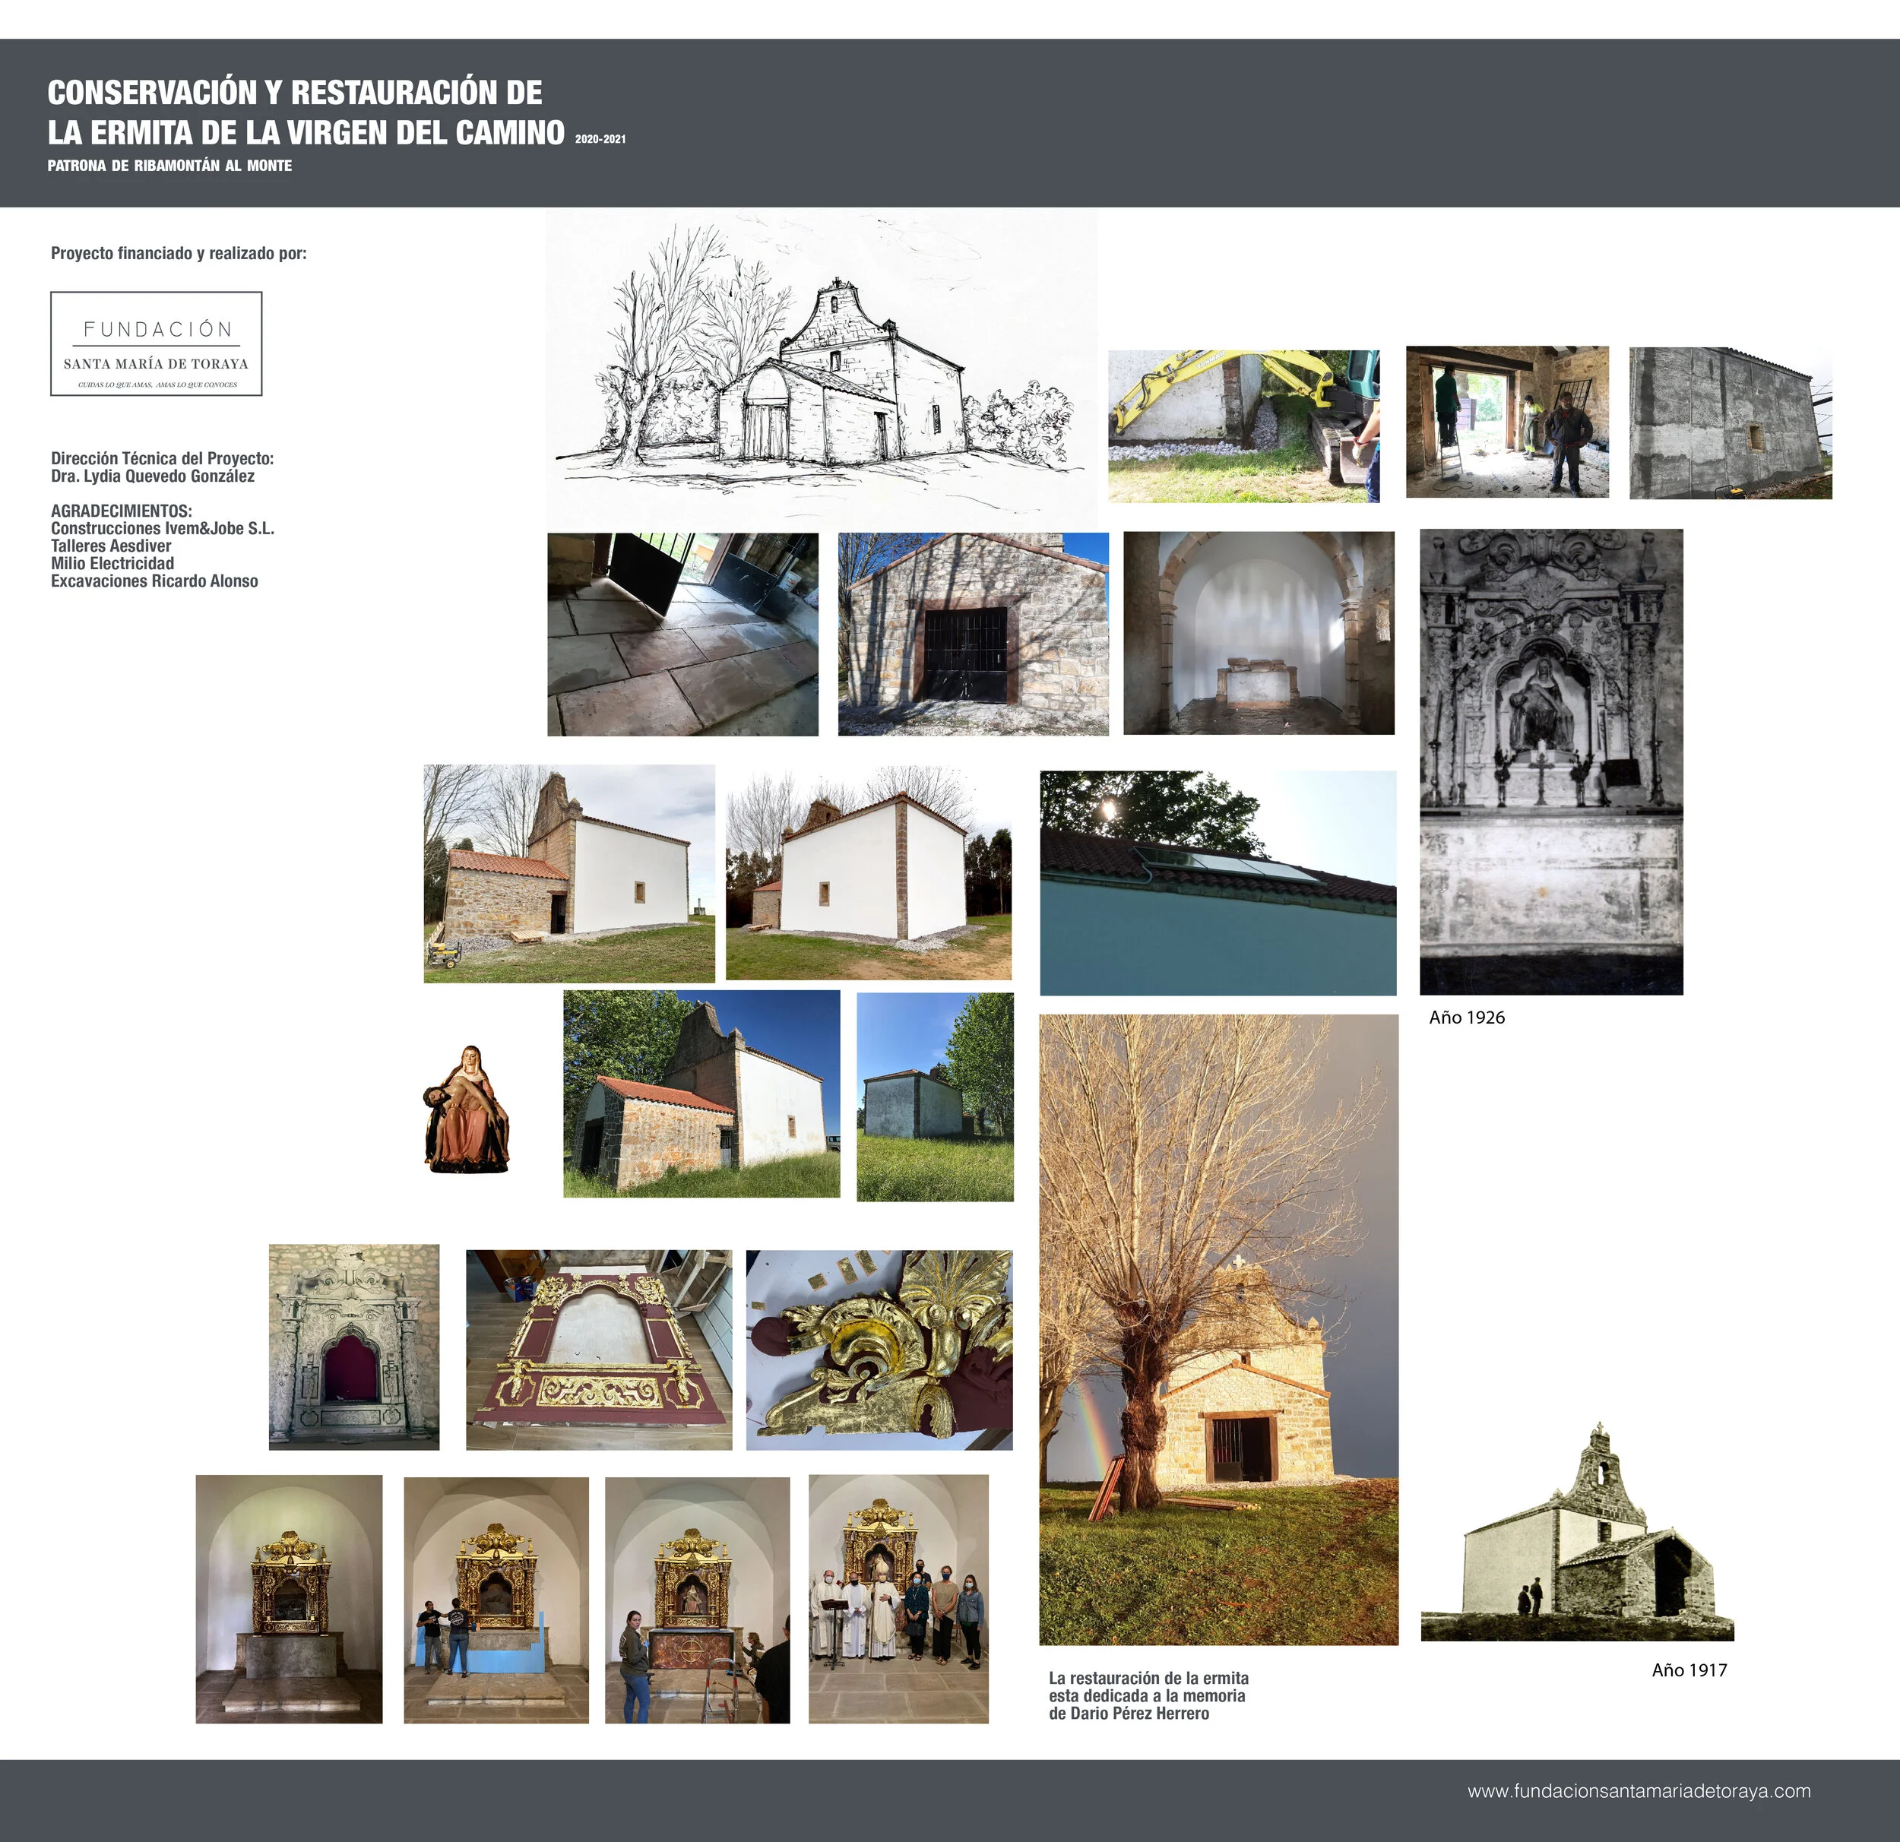The width and height of the screenshot is (1900, 1842).
Task: Select the black iron gate facade photo
Action: pyautogui.click(x=972, y=634)
